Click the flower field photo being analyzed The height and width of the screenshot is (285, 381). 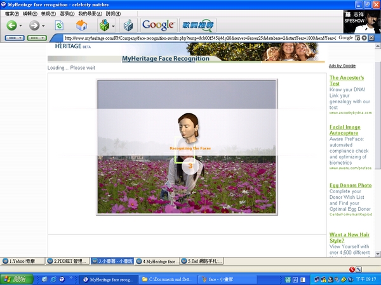point(187,147)
